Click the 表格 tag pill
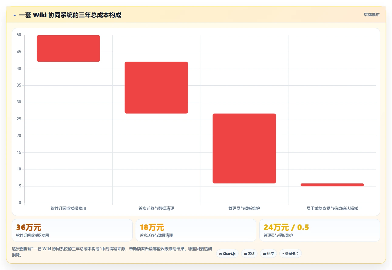 (x=249, y=254)
